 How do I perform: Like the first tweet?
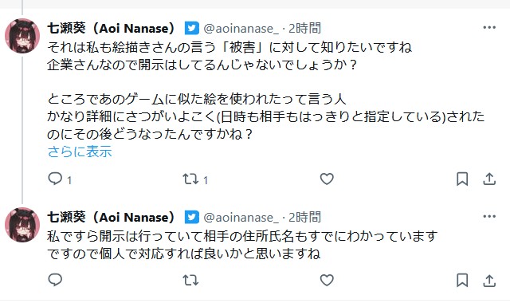[327, 179]
